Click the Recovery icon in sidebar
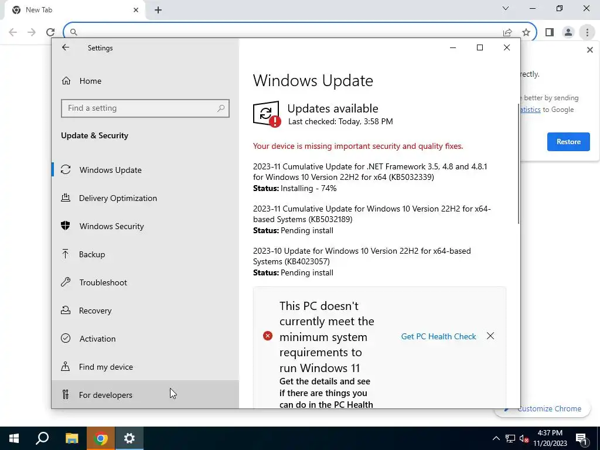 66,311
